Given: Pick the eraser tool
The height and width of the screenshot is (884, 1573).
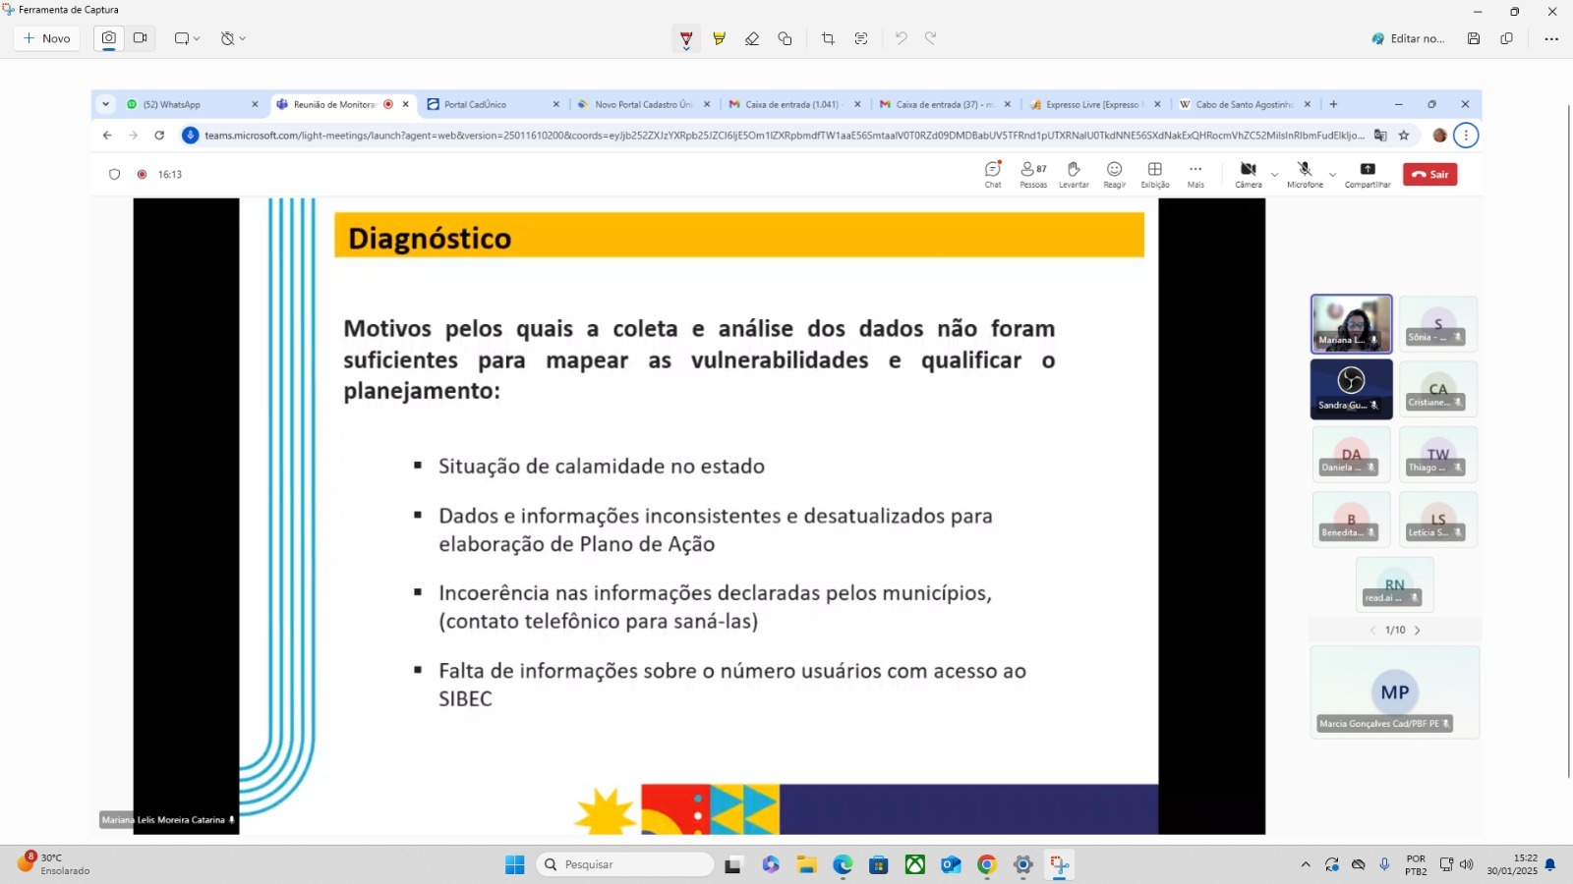Looking at the screenshot, I should point(752,38).
